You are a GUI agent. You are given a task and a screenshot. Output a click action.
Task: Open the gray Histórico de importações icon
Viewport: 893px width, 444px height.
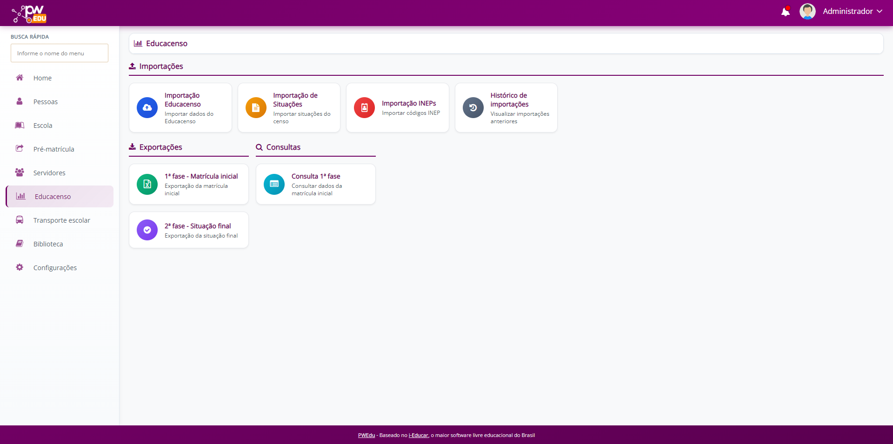point(473,108)
